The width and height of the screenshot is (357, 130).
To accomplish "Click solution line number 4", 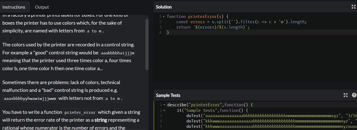I will [x=160, y=33].
